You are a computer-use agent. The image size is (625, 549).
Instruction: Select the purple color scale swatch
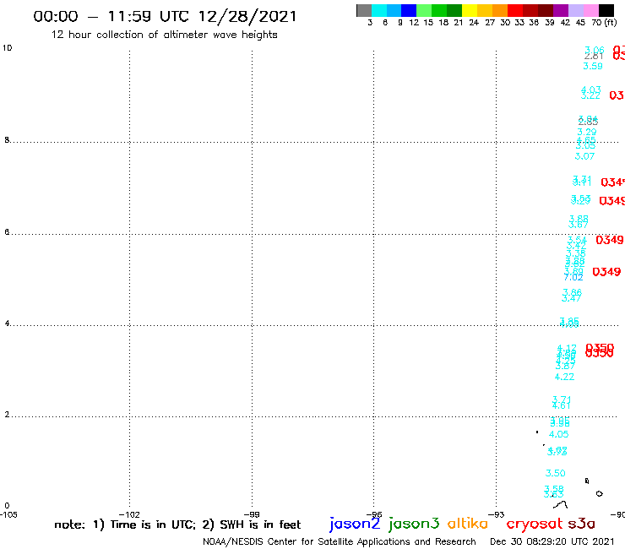(x=560, y=10)
